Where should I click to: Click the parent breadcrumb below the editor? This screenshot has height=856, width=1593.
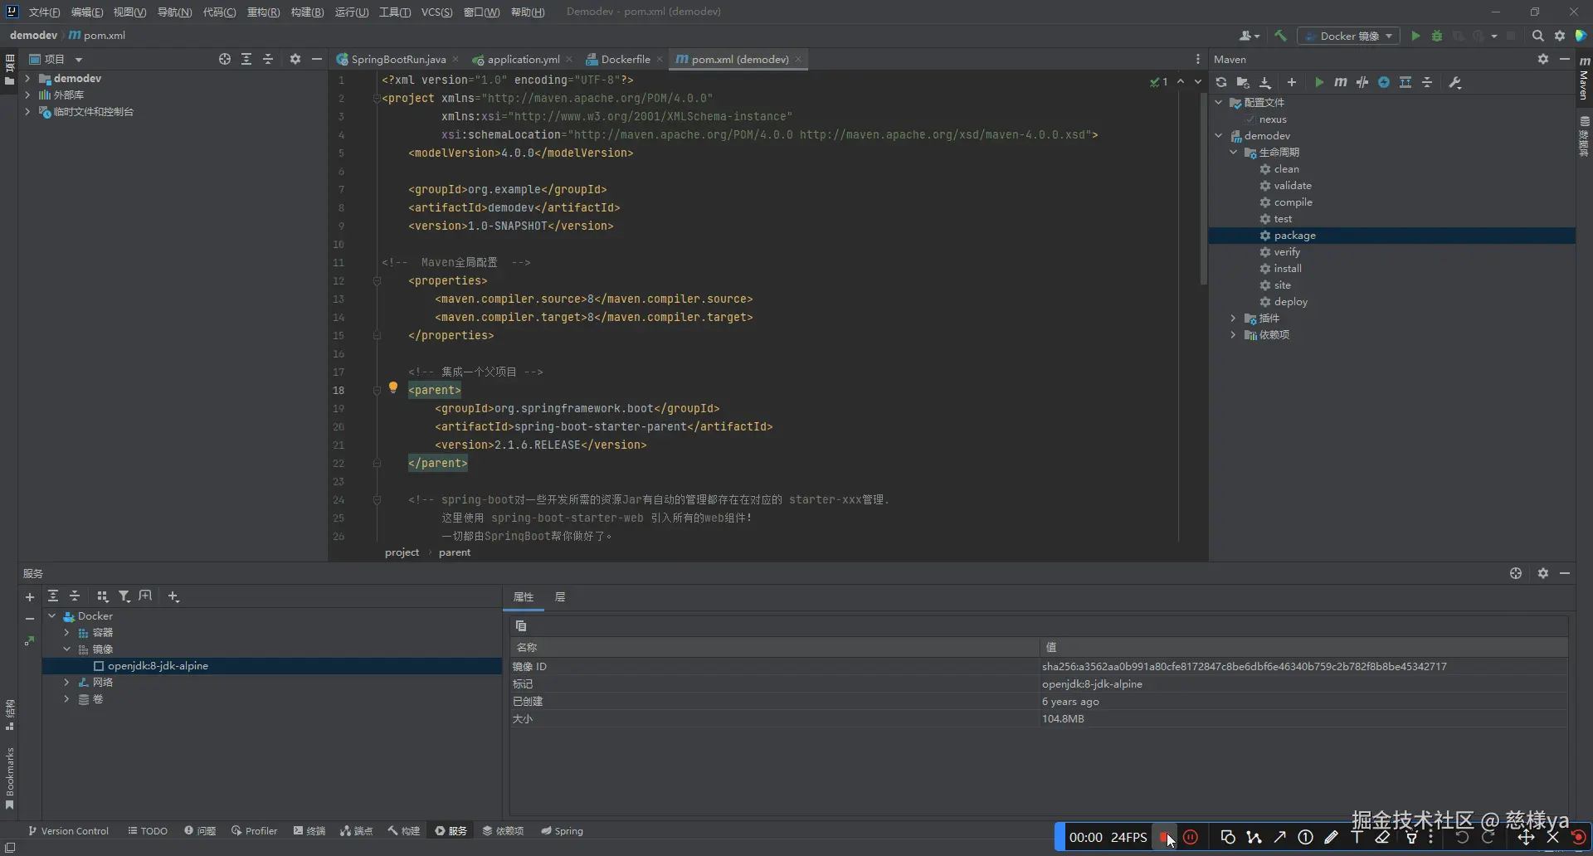[455, 552]
